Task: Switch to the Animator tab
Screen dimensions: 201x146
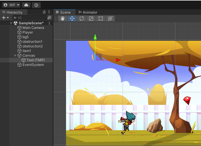Action: pos(88,12)
